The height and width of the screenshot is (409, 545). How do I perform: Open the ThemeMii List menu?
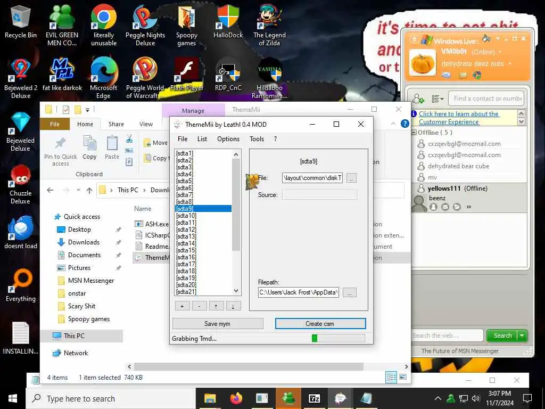coord(202,139)
